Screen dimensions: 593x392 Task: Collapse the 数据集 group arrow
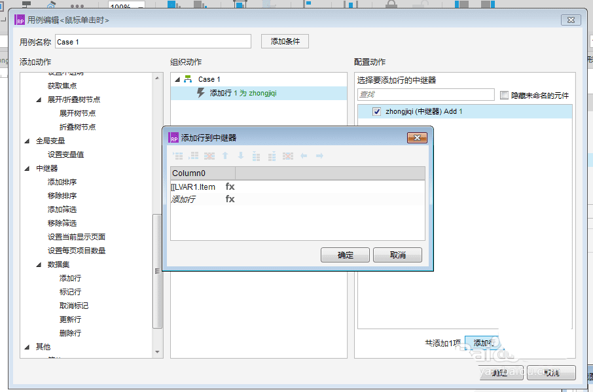click(39, 264)
